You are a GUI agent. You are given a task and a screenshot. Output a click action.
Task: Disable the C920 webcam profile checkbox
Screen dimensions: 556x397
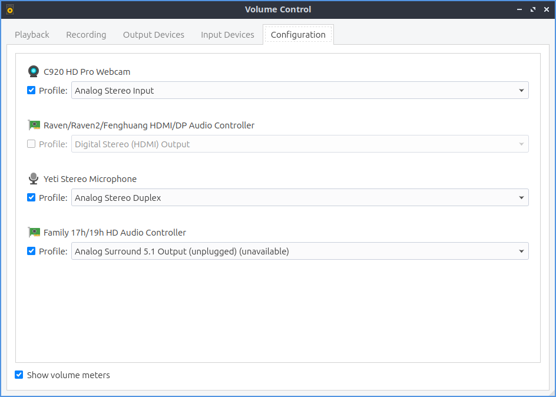coord(31,91)
